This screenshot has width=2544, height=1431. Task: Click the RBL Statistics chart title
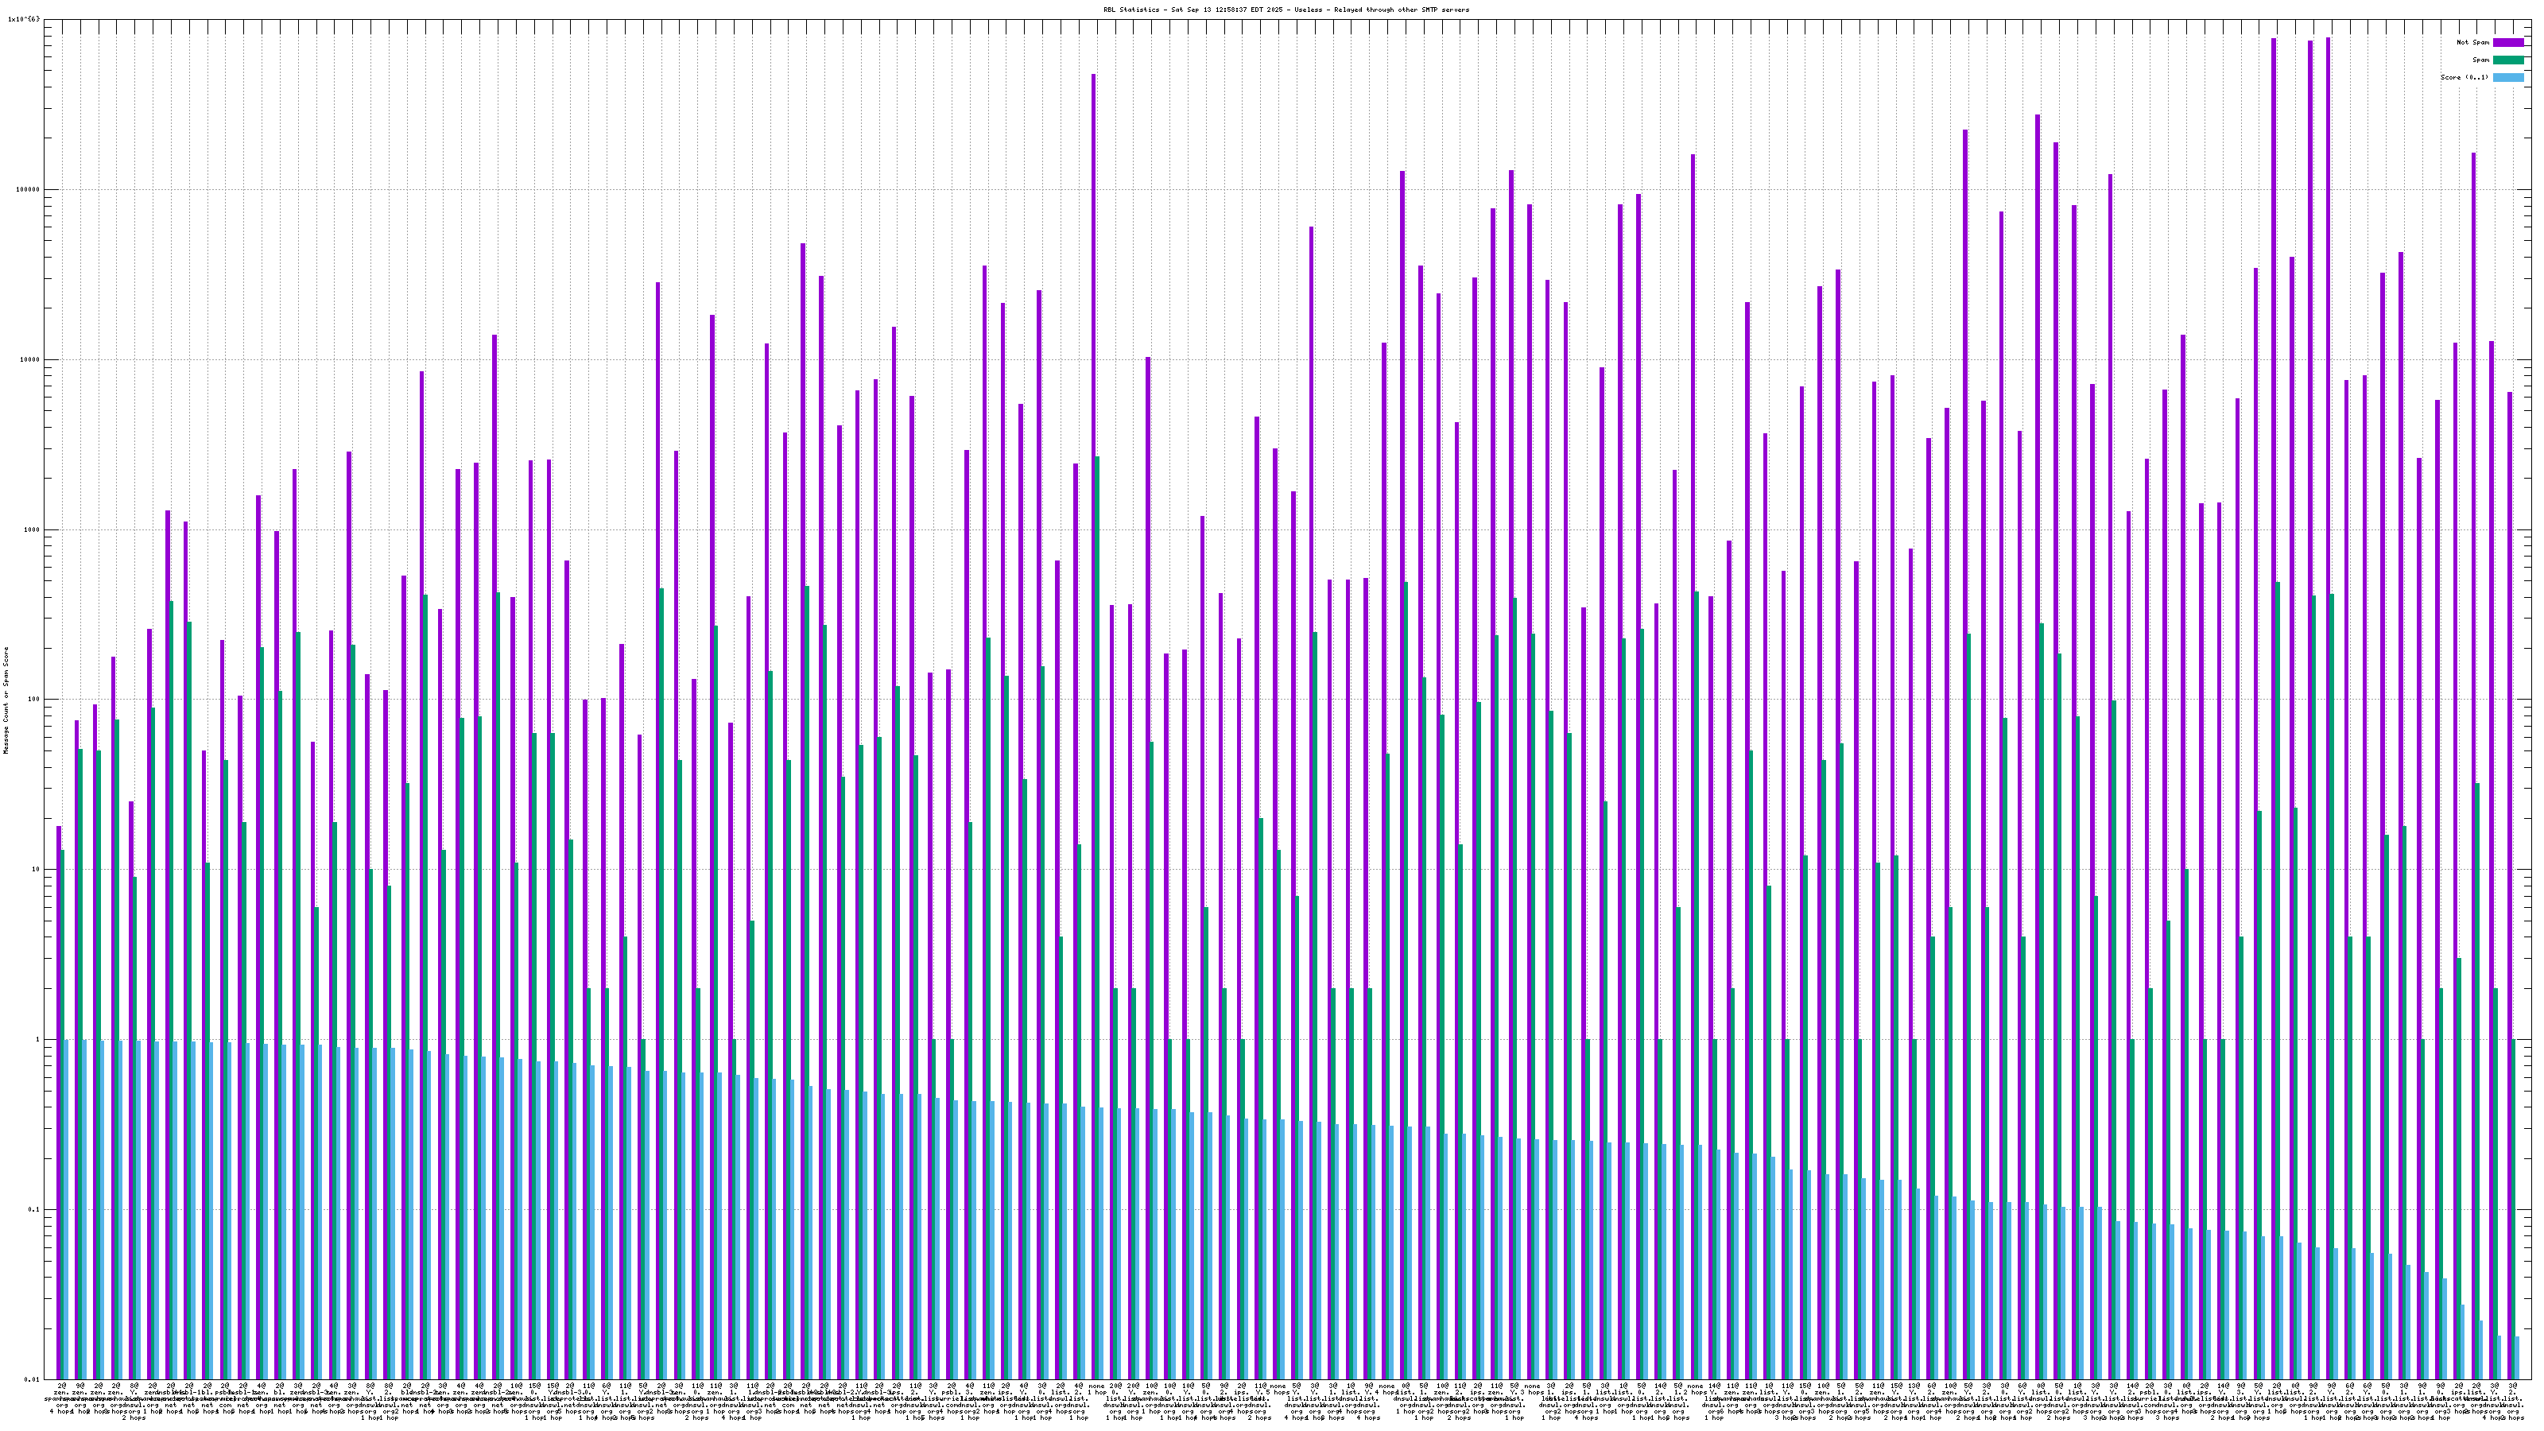point(1286,10)
